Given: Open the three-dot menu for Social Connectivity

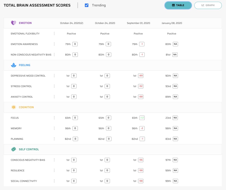Looking at the screenshot, I should 54,181.
